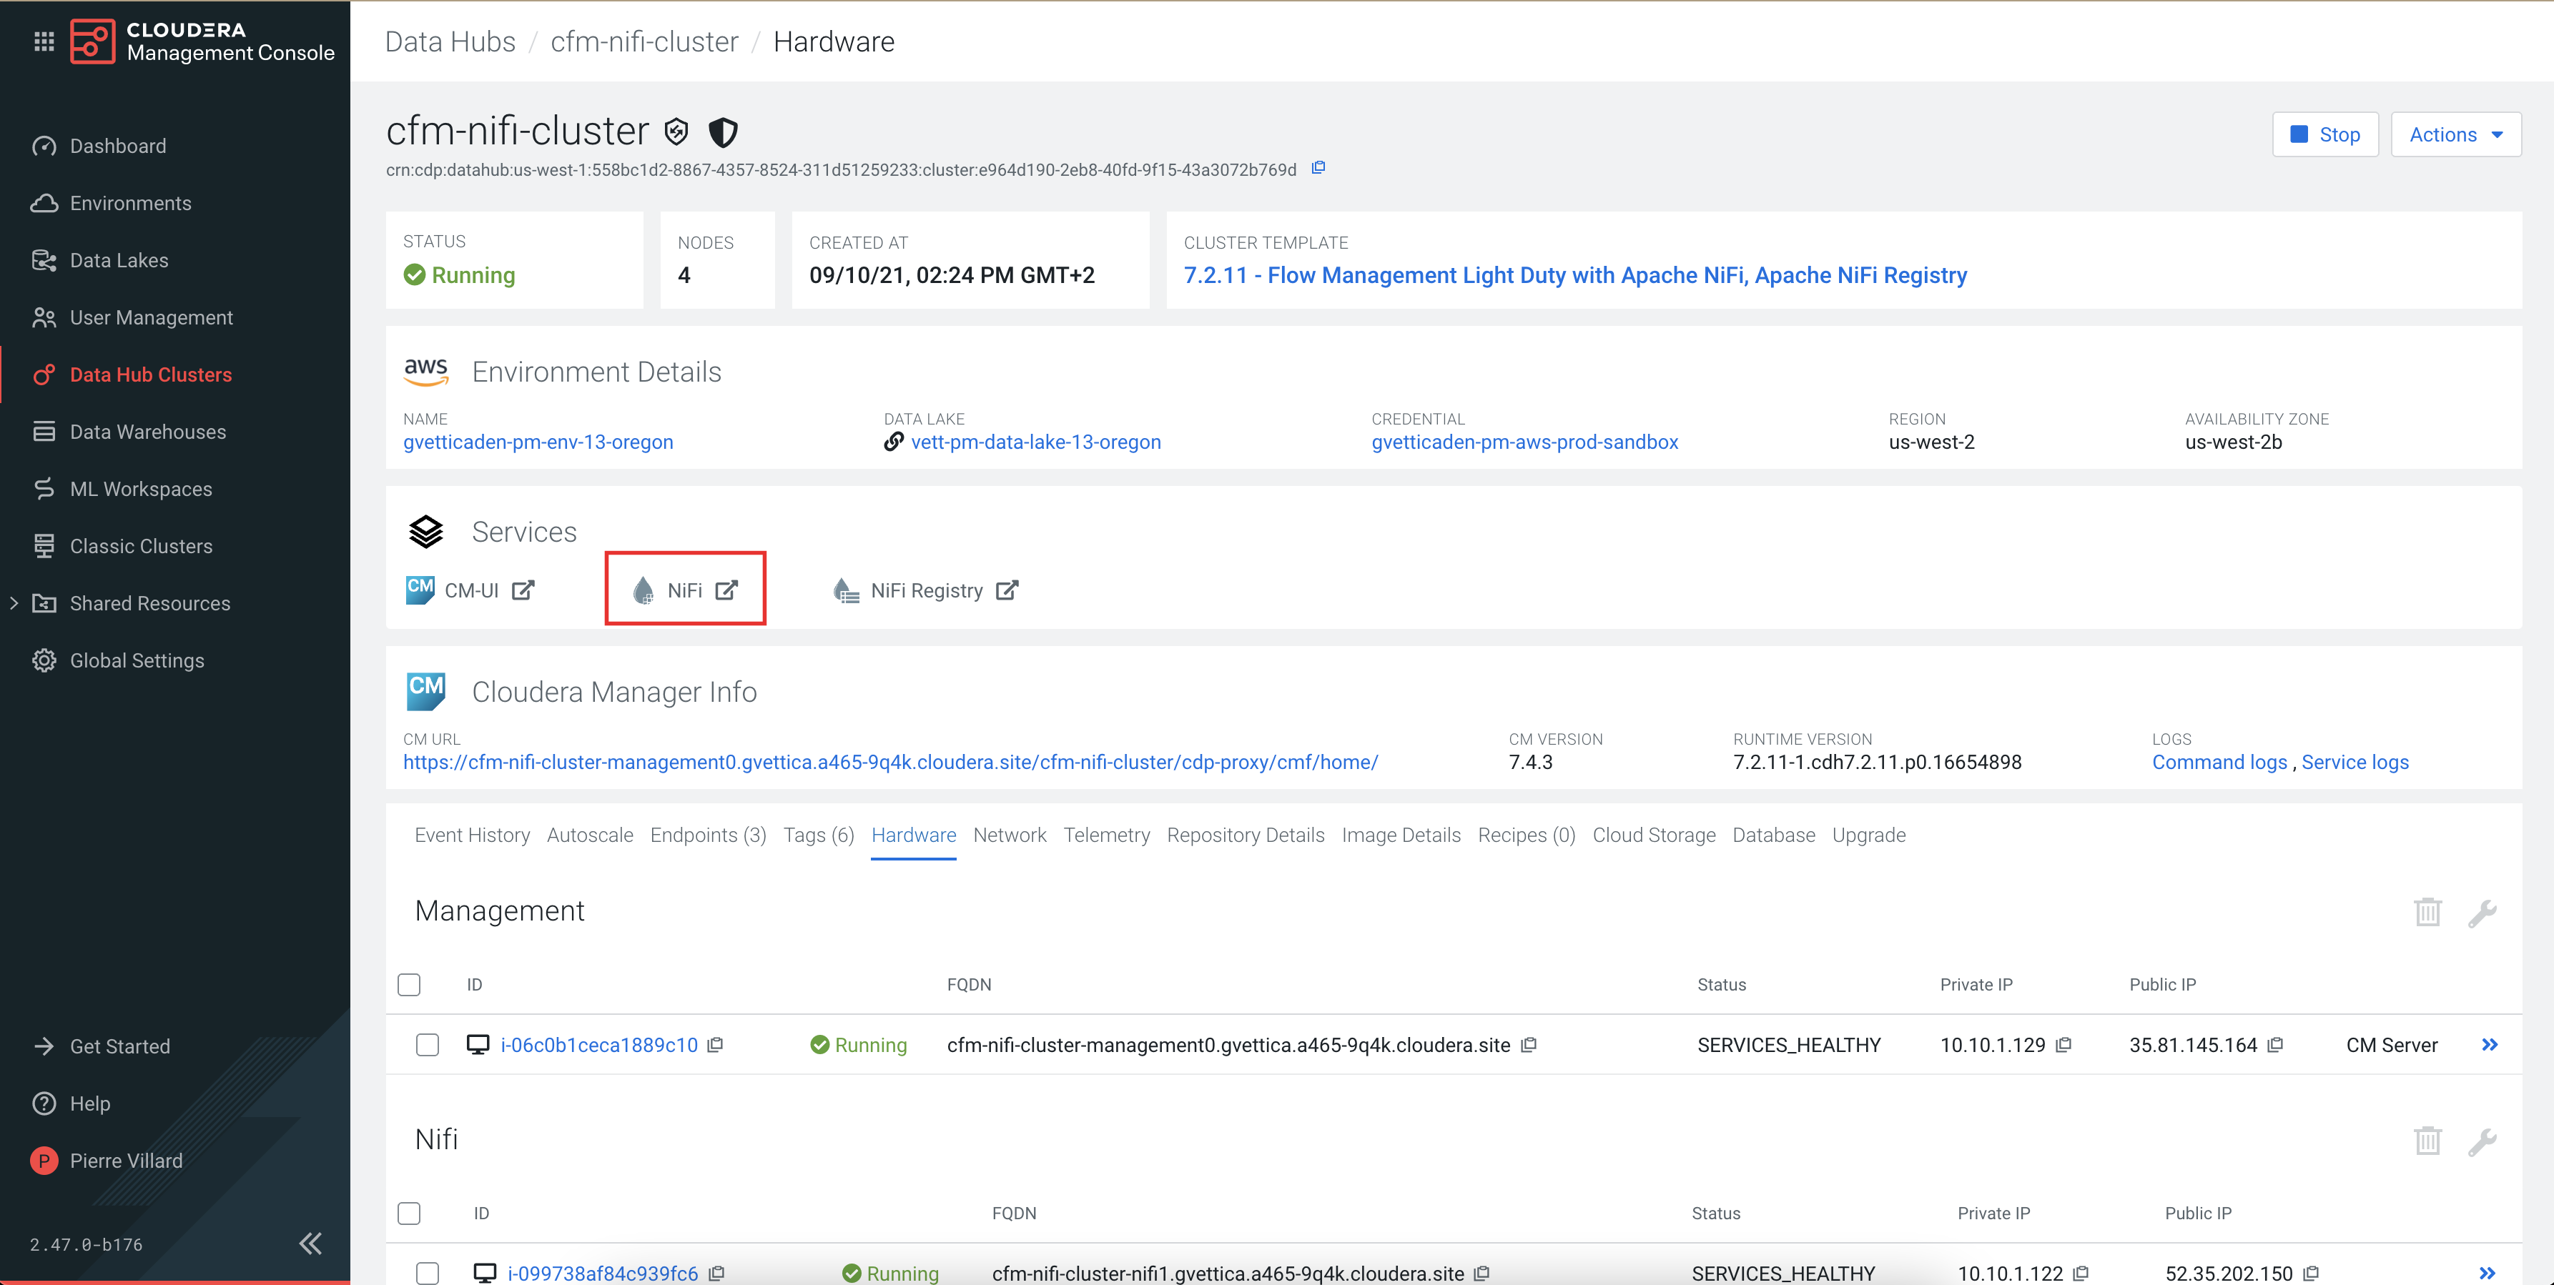This screenshot has height=1285, width=2554.
Task: Select all Management nodes checkbox
Action: [408, 985]
